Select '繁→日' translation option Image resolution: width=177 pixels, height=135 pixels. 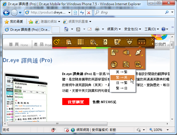123,88
